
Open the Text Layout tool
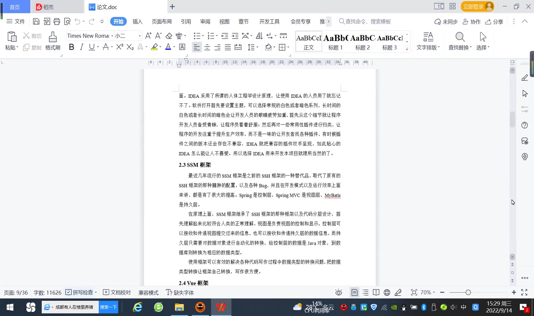tap(428, 41)
